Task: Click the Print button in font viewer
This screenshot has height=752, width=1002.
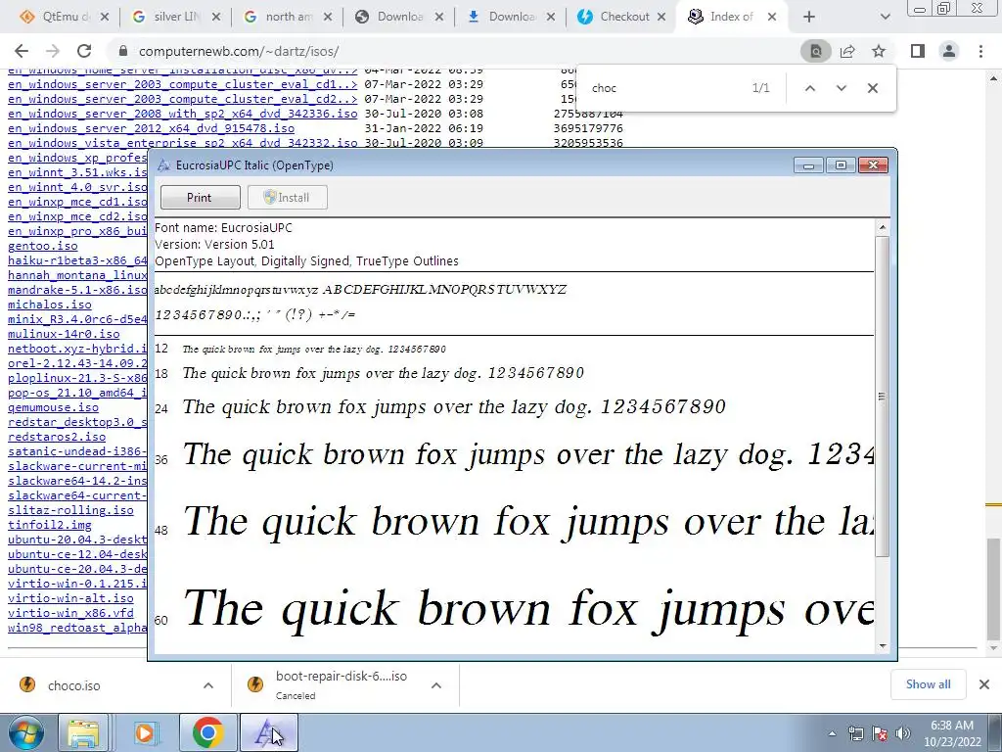Action: point(200,198)
